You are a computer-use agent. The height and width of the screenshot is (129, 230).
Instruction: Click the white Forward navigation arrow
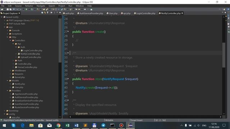[85, 9]
